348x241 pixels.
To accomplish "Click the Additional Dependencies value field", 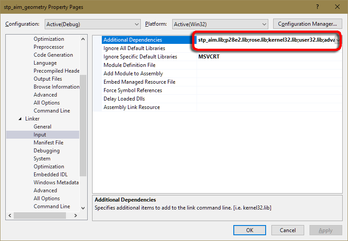I will pos(266,40).
